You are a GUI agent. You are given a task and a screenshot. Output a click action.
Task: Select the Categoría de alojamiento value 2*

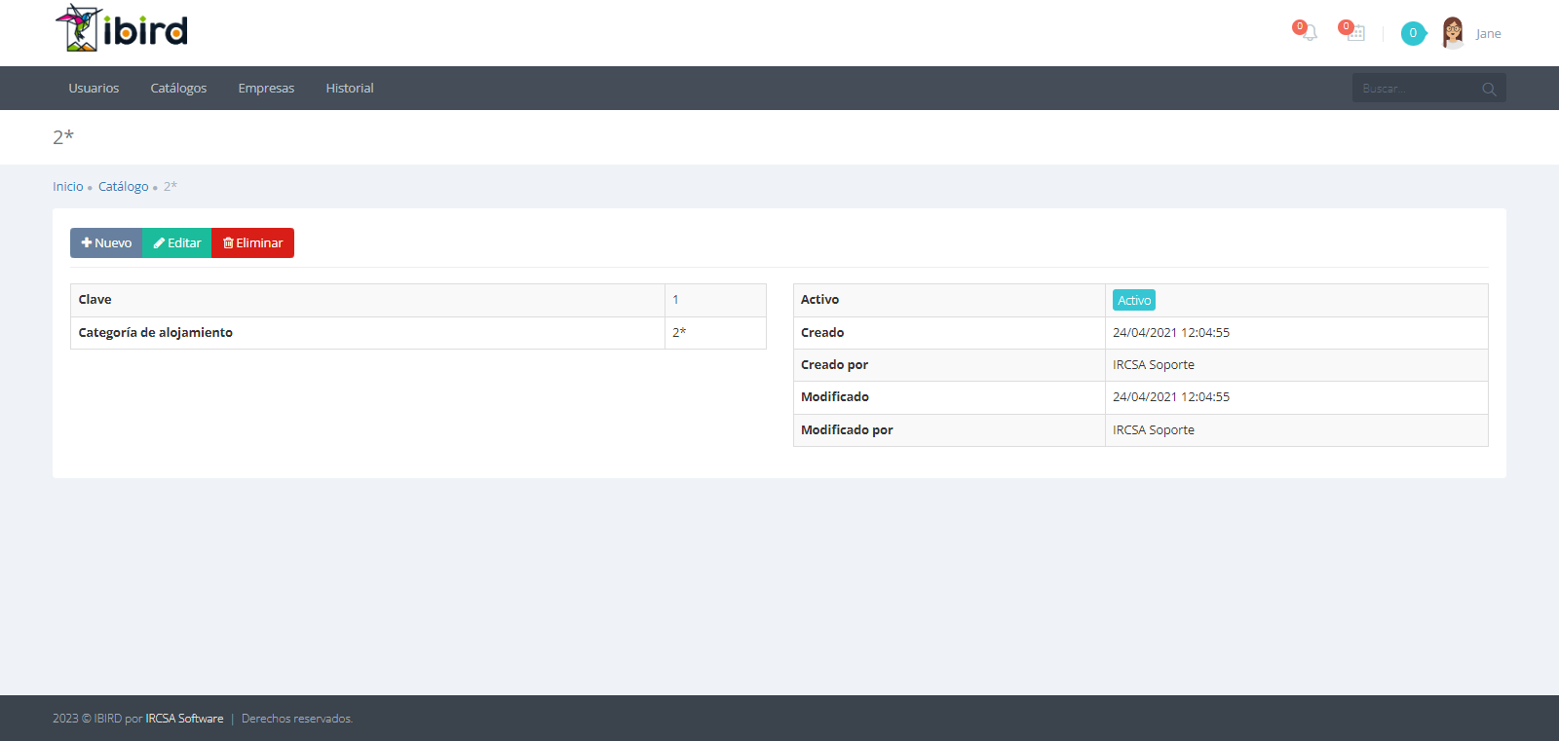point(679,332)
